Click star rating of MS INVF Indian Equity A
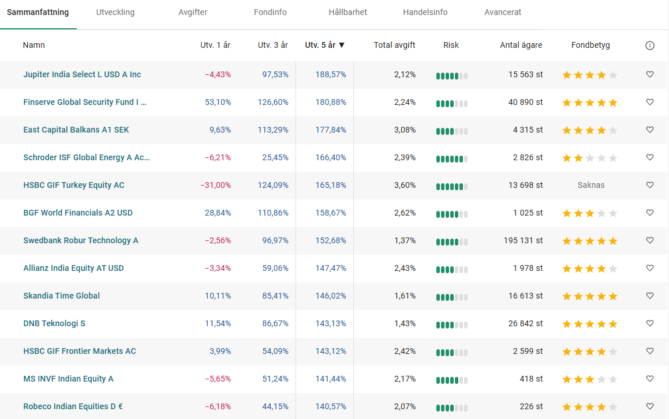The height and width of the screenshot is (419, 669). [x=590, y=379]
